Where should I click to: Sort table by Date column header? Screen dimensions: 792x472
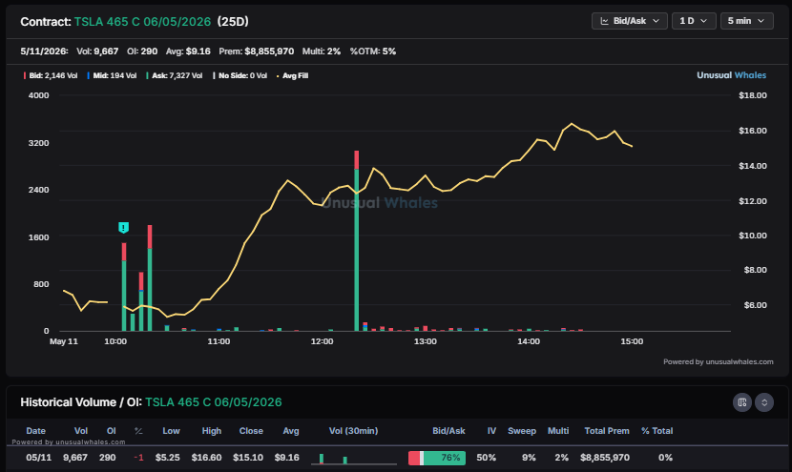point(36,431)
